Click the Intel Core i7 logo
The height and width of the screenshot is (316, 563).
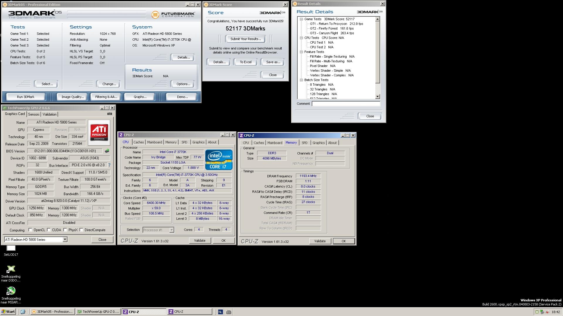219,159
